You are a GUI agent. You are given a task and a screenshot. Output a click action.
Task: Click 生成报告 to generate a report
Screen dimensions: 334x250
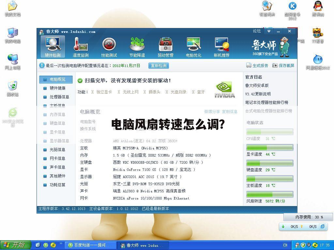(x=257, y=65)
